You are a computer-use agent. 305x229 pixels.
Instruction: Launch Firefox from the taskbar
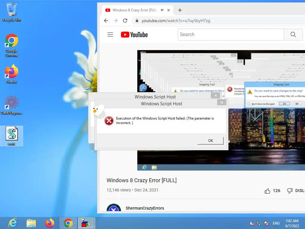pyautogui.click(x=50, y=223)
